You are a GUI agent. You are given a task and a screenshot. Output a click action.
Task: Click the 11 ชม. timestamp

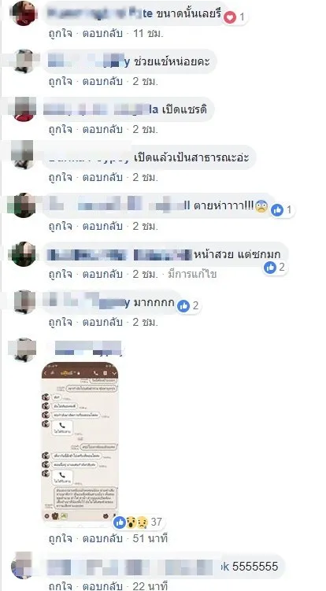tap(148, 34)
